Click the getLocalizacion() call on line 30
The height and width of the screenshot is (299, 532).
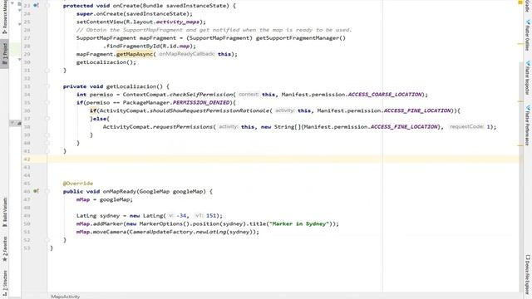[x=106, y=62]
